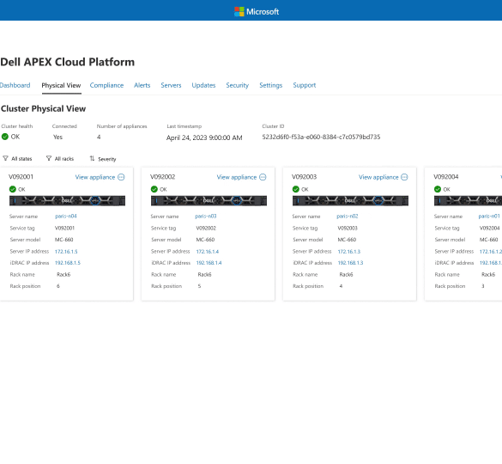Open the Alerts tab
Viewport: 502px width, 464px height.
pyautogui.click(x=142, y=85)
